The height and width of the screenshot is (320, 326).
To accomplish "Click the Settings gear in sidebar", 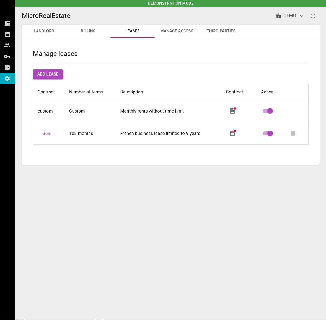I will [7, 79].
